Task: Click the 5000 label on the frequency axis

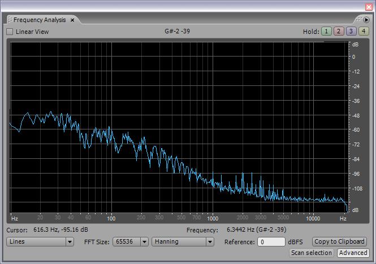Action: coord(283,218)
